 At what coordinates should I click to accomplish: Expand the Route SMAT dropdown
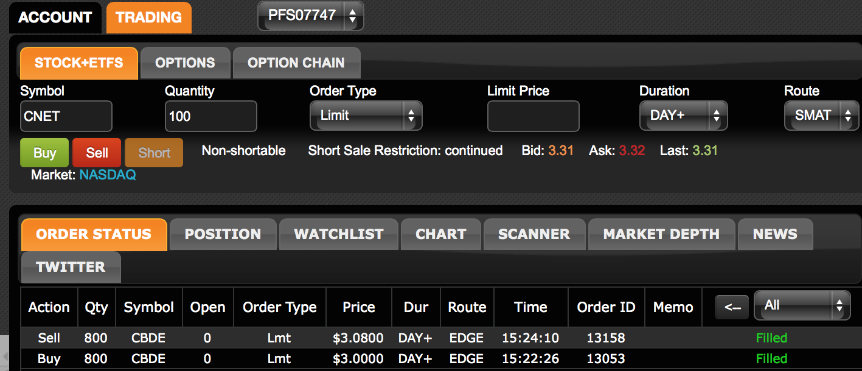click(x=821, y=116)
